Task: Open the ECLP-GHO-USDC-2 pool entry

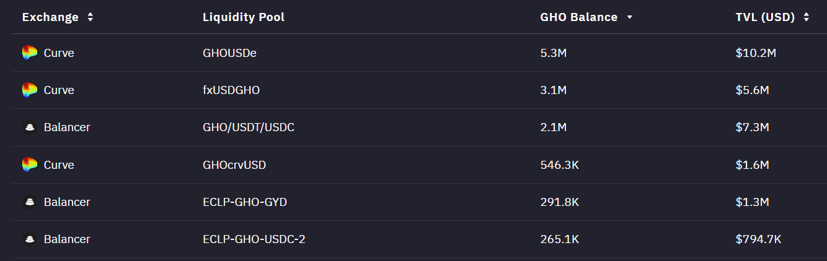Action: click(x=254, y=239)
